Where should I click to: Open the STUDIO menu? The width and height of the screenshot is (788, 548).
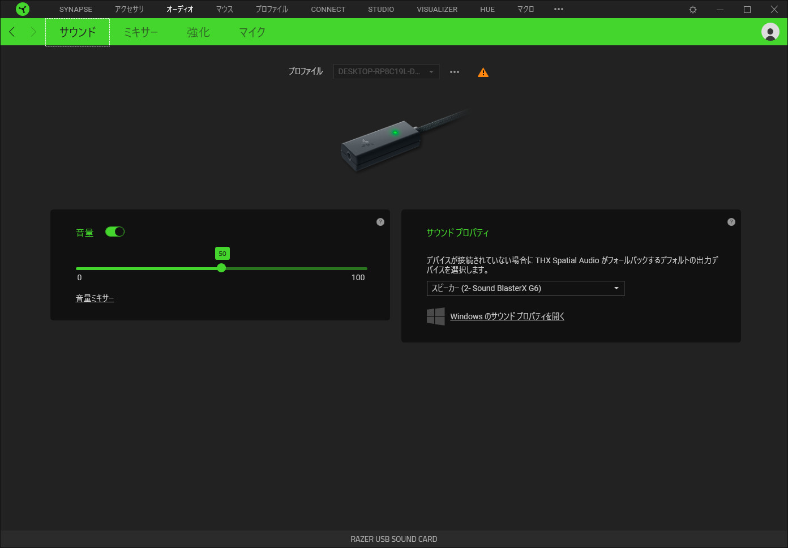381,9
